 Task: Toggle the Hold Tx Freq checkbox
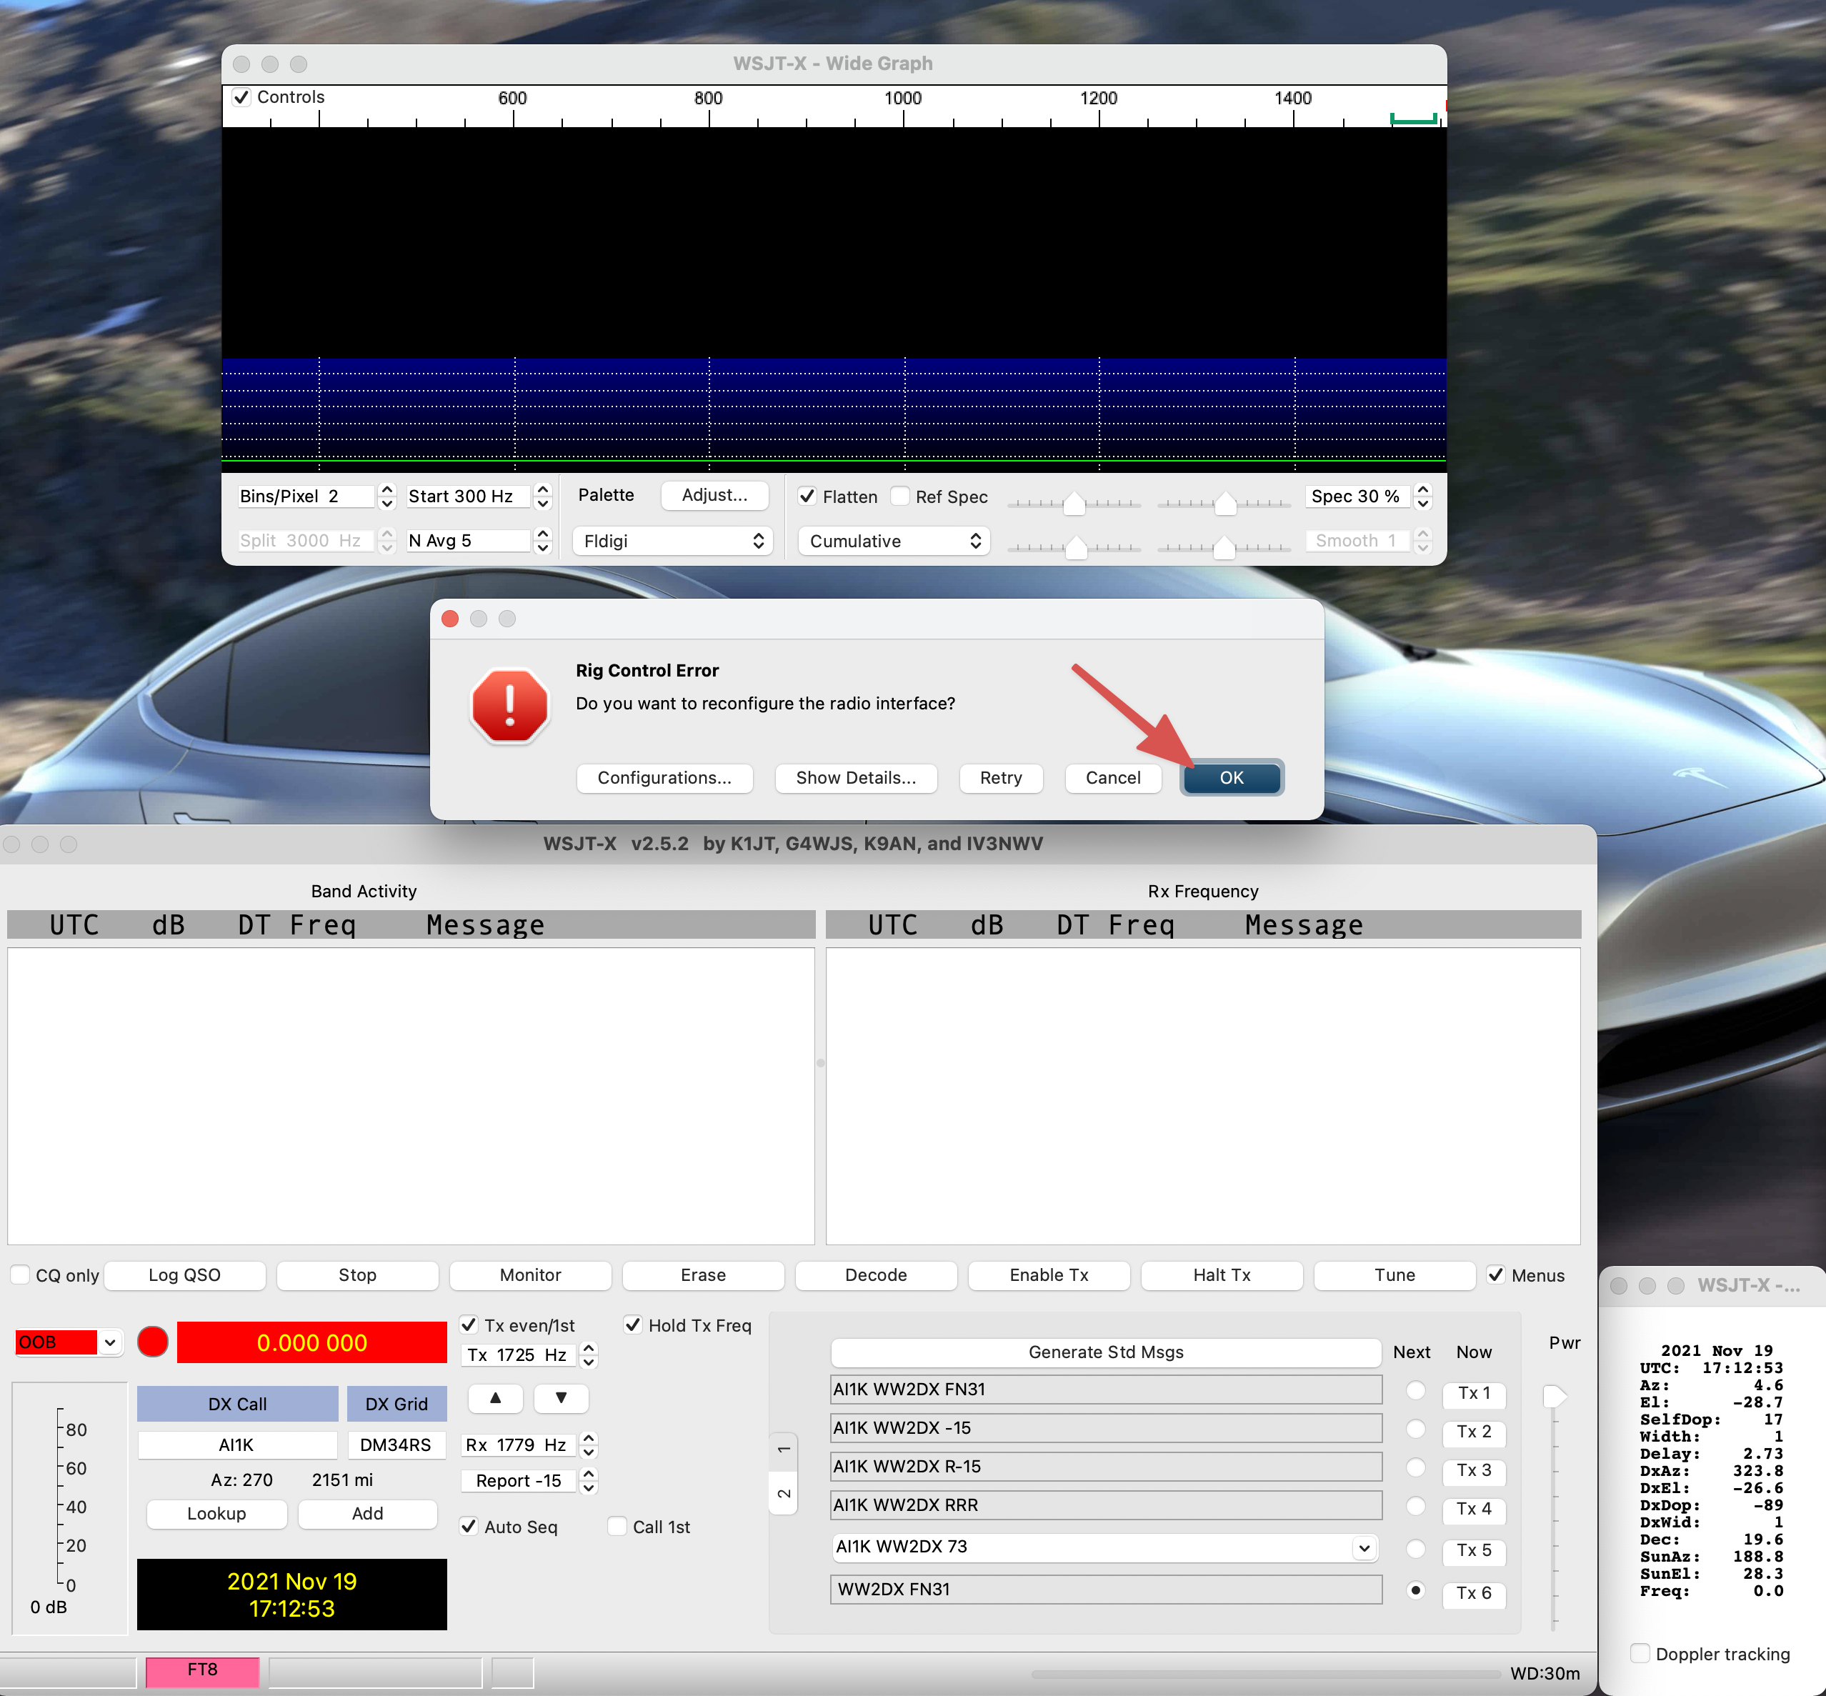point(633,1325)
